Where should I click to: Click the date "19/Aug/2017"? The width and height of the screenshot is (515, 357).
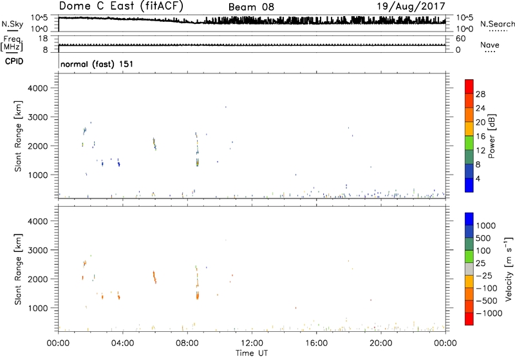pyautogui.click(x=411, y=6)
